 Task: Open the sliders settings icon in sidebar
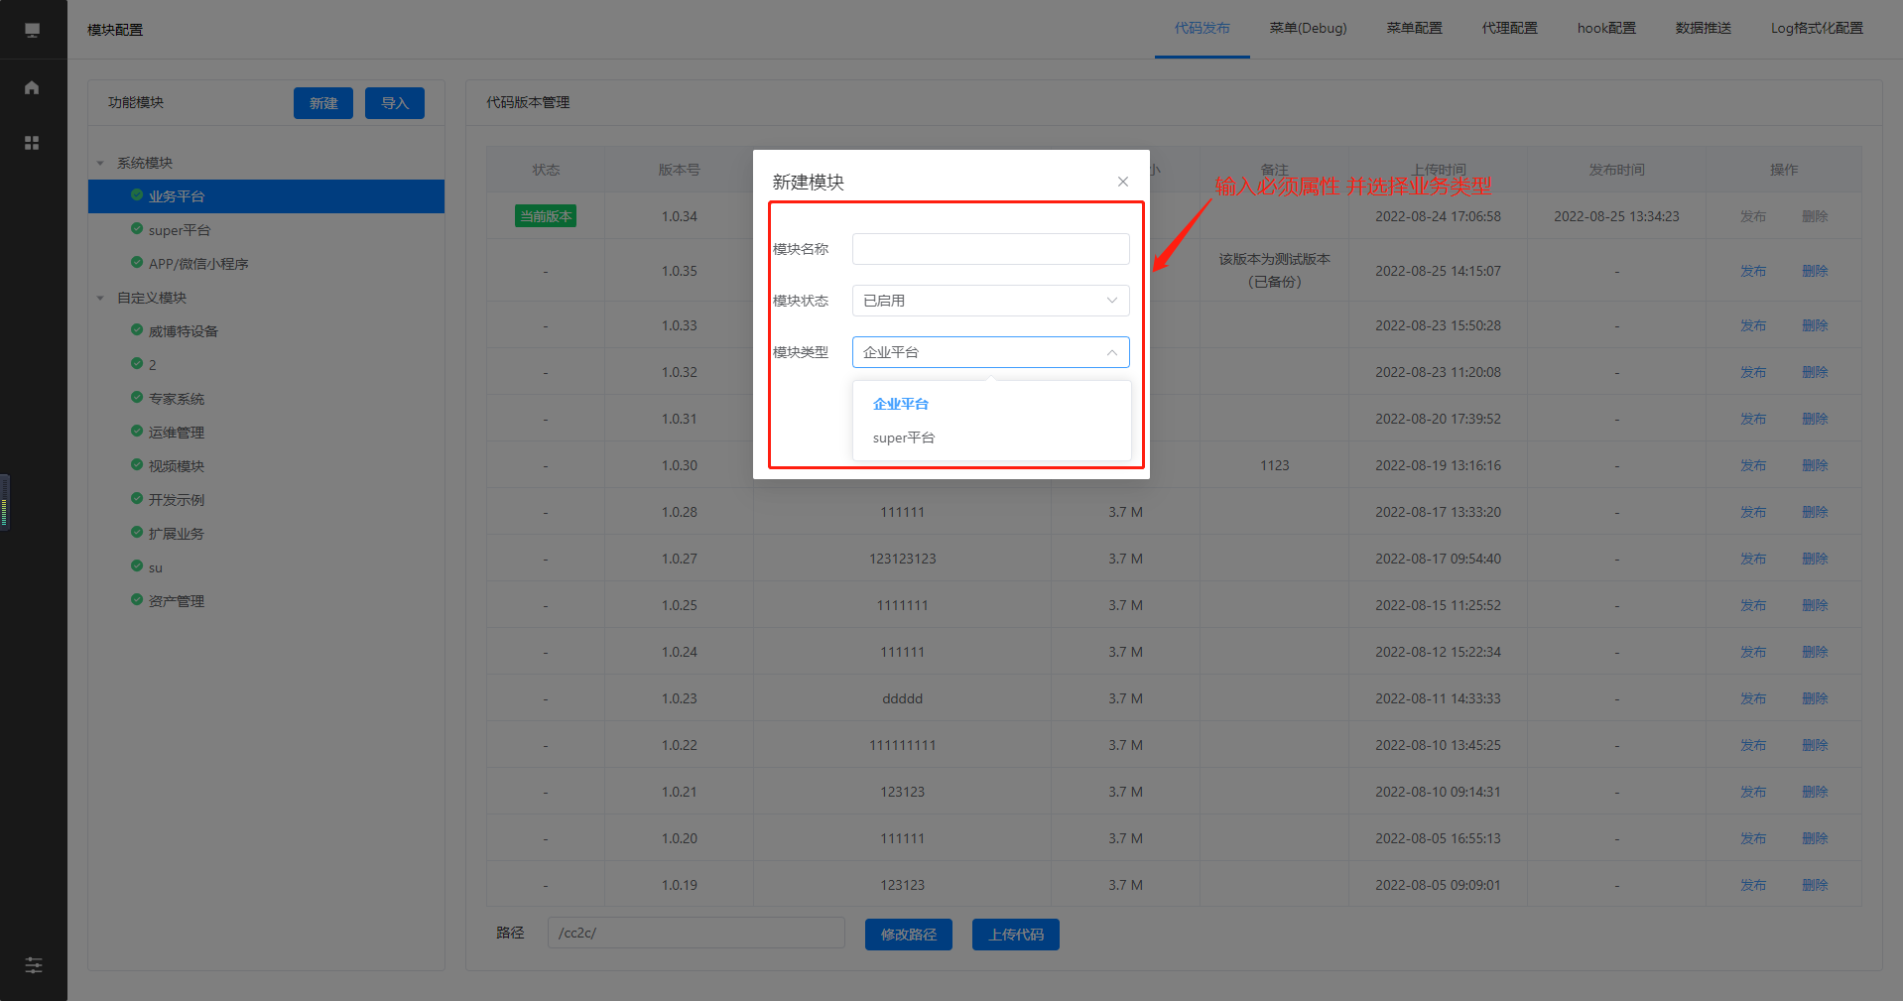(x=33, y=965)
